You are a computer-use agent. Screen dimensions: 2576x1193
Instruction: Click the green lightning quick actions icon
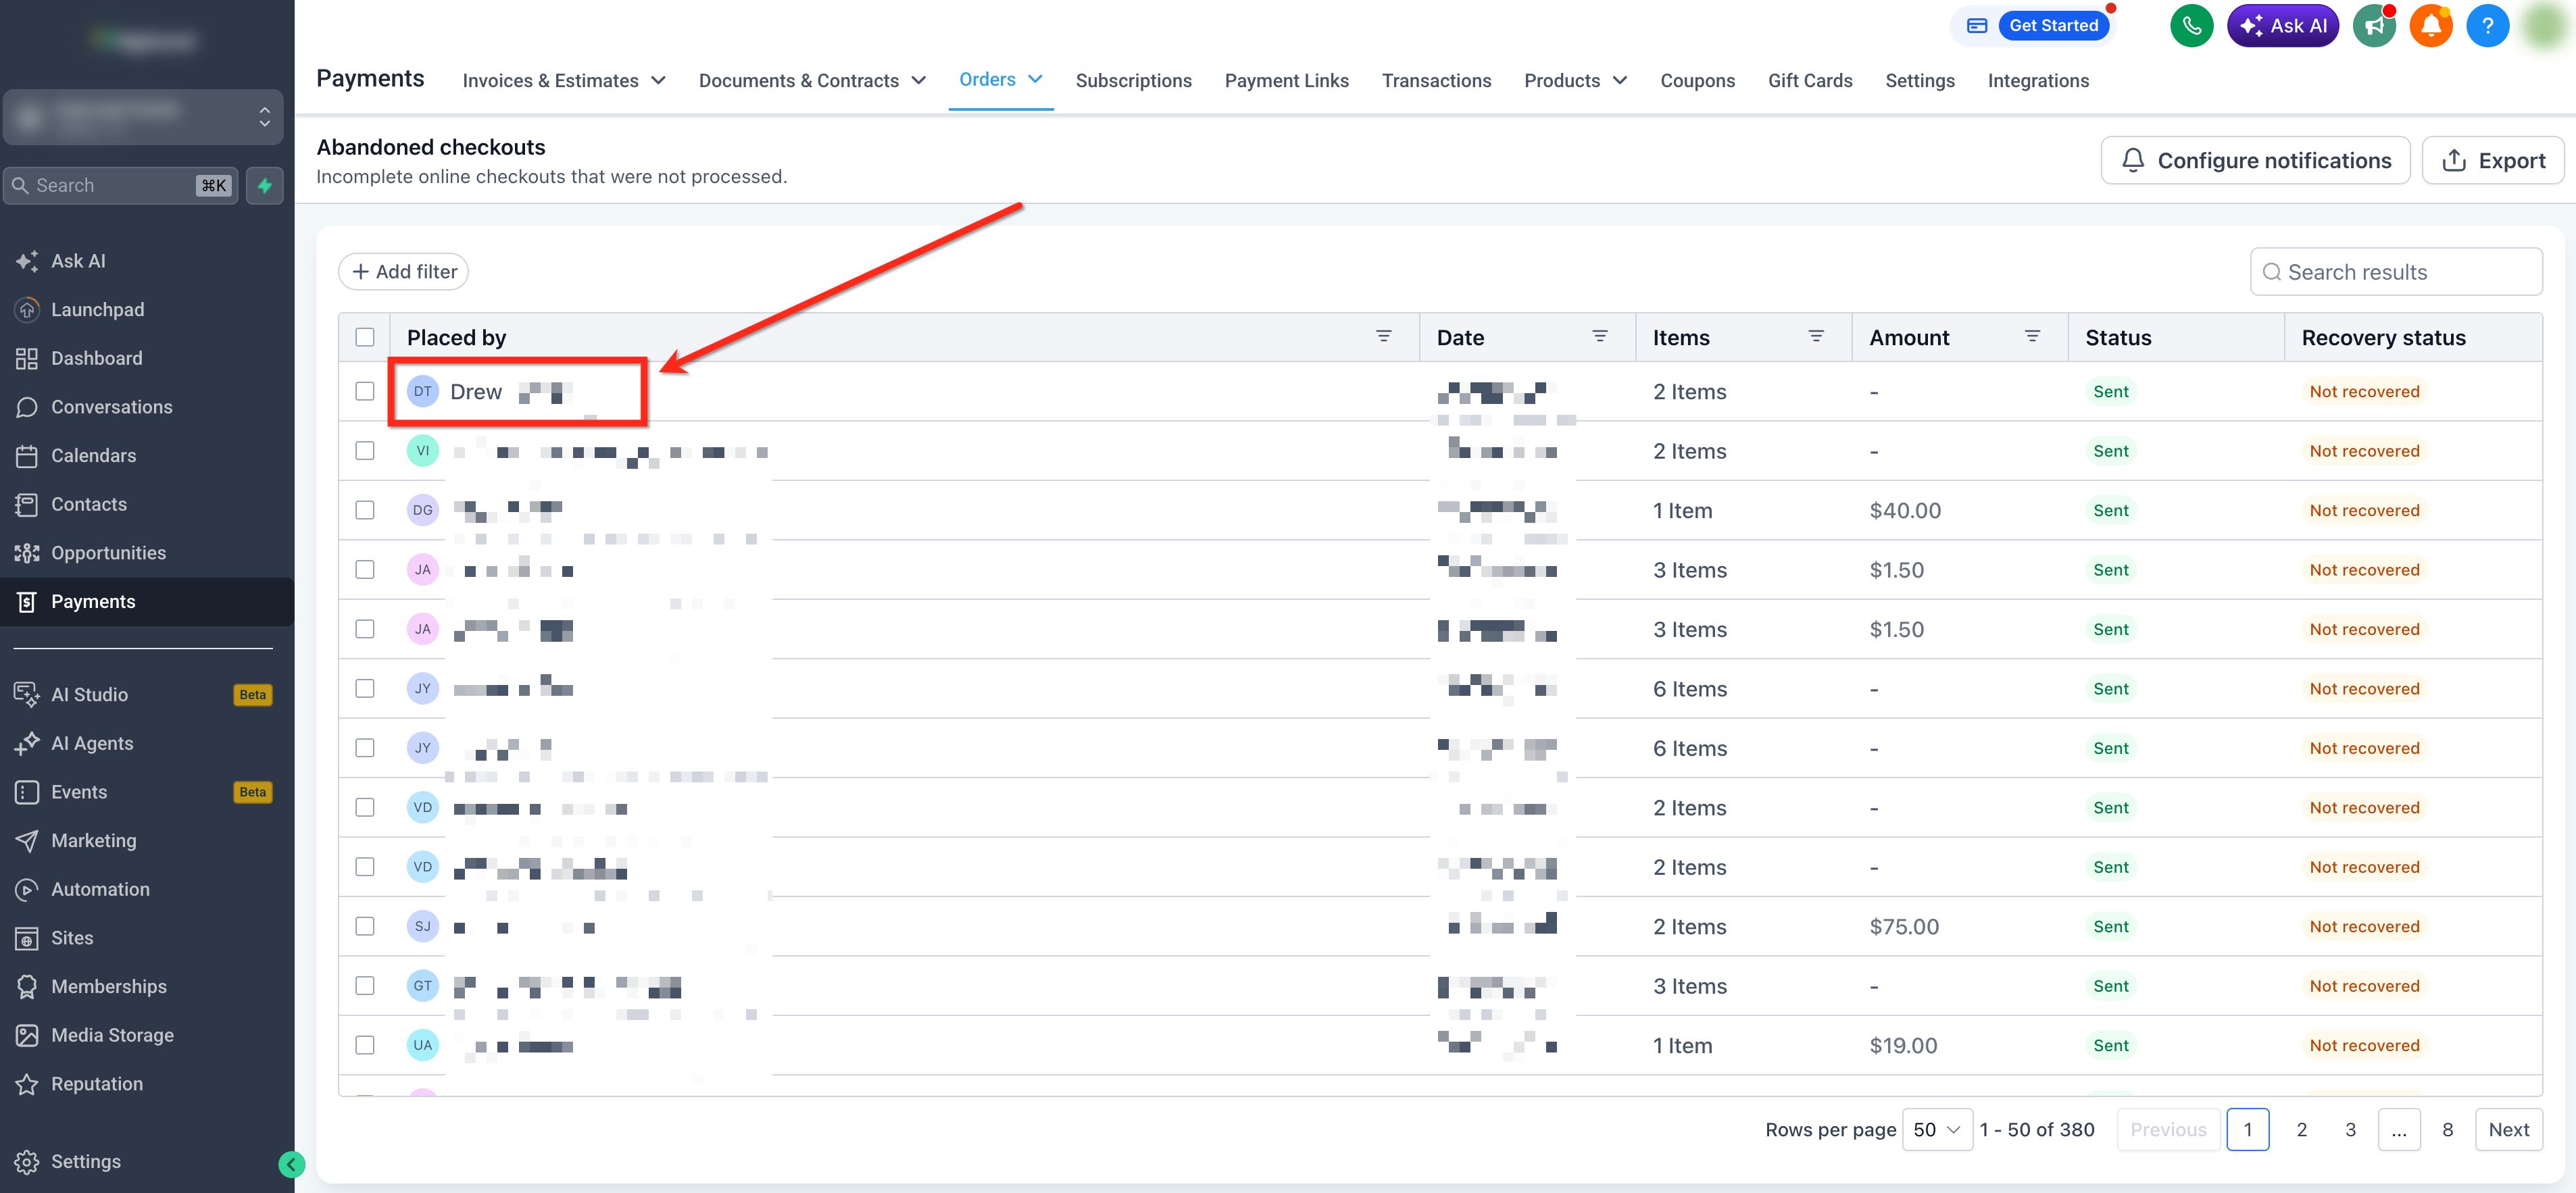(x=265, y=185)
